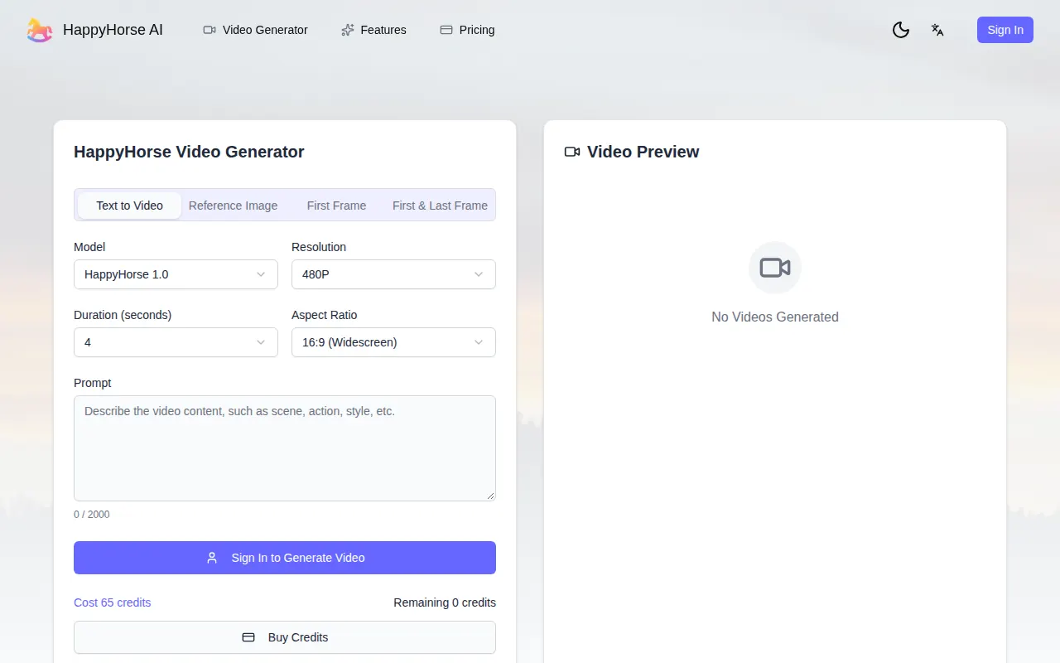Open the language translation icon menu
Viewport: 1060px width, 663px height.
click(x=937, y=30)
